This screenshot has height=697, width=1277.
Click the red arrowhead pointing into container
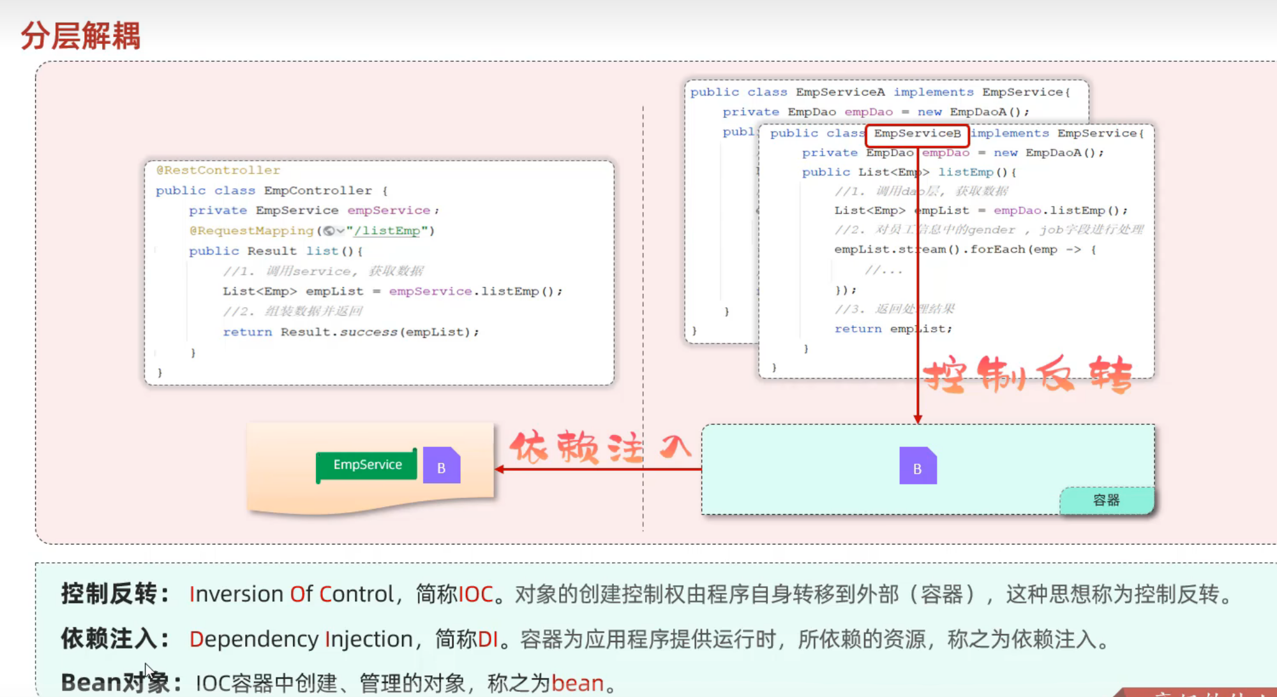pyautogui.click(x=918, y=419)
